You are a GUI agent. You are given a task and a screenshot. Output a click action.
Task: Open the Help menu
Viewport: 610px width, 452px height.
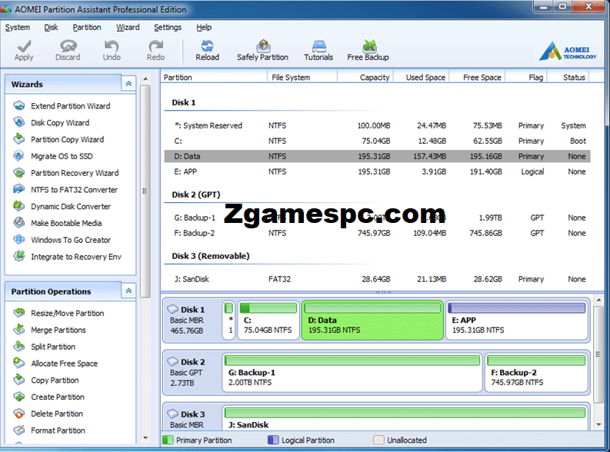click(204, 27)
